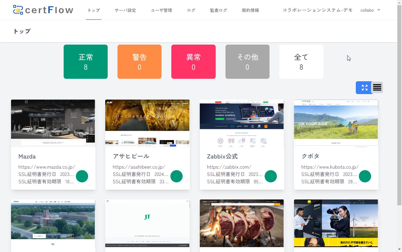Viewport: 402px width, 252px height.
Task: Click アサヒビール green status indicator
Action: [177, 176]
